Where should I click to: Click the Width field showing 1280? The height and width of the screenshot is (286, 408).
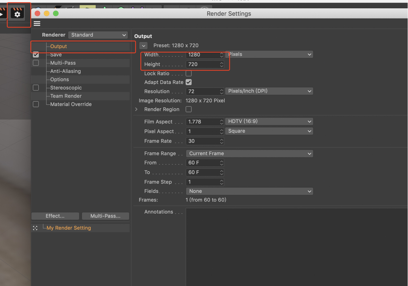tap(205, 55)
